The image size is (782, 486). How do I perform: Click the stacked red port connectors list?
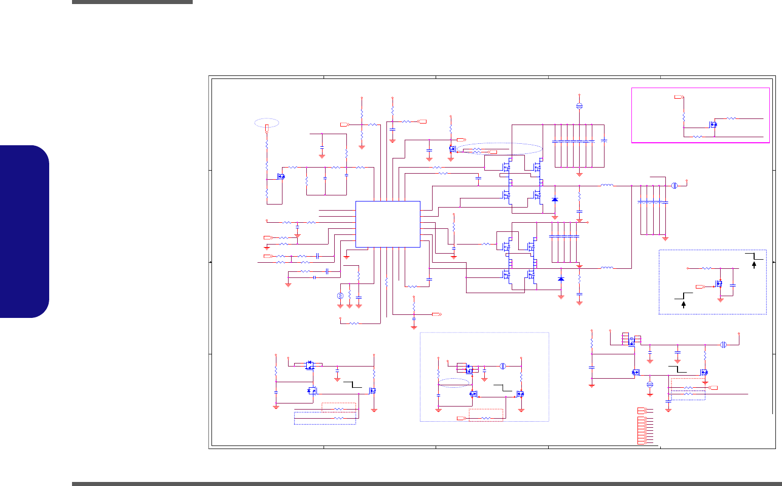pos(642,426)
